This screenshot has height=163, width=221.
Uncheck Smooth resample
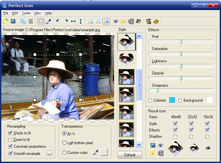pos(10,153)
